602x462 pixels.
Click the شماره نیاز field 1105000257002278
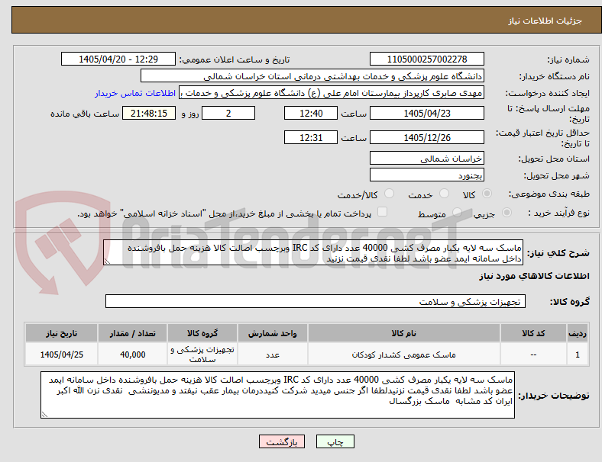pyautogui.click(x=427, y=59)
